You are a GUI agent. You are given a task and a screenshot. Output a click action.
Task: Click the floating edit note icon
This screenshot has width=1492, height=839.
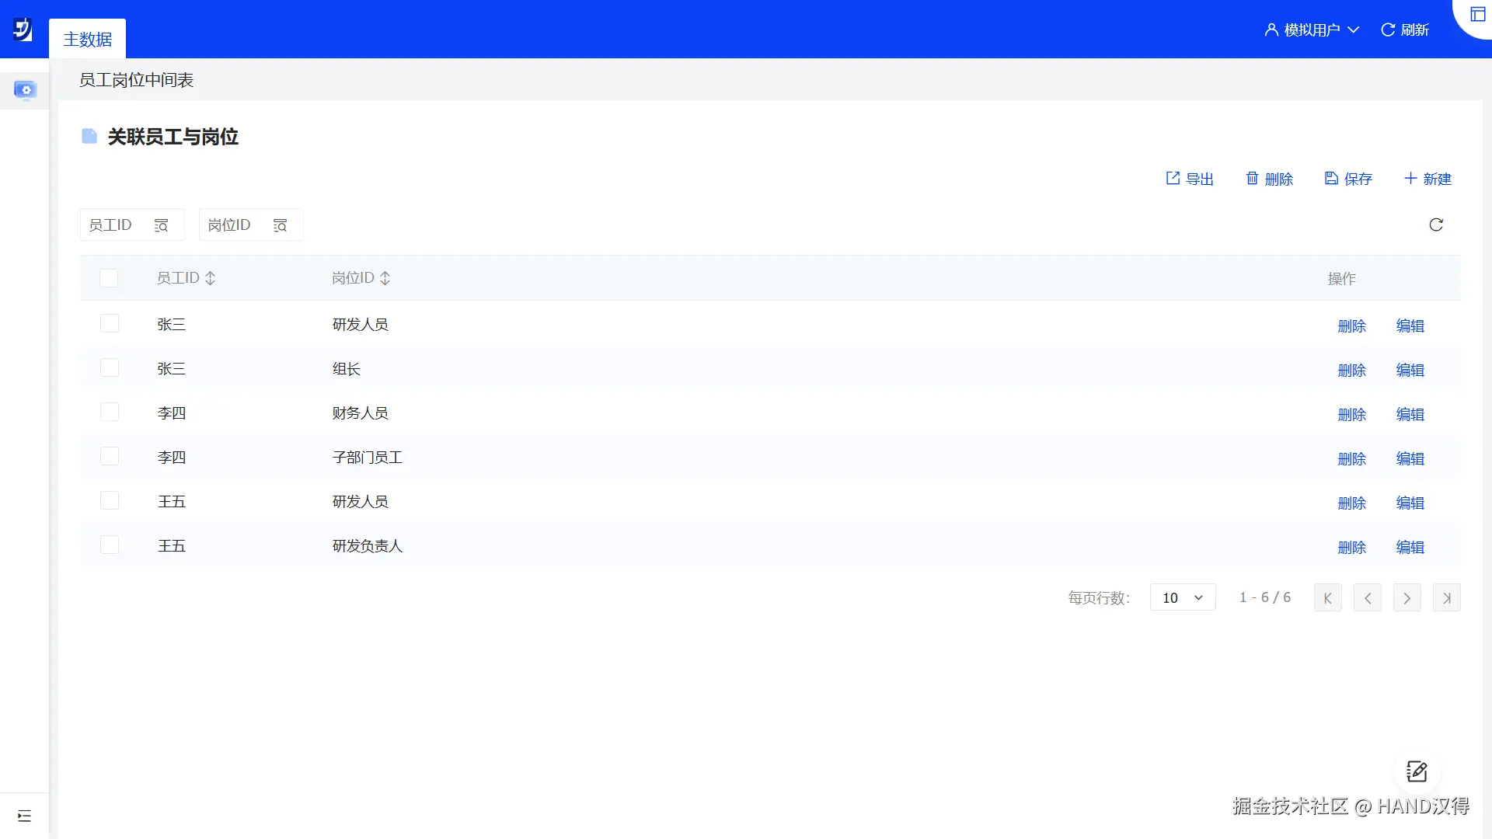[x=1416, y=771]
